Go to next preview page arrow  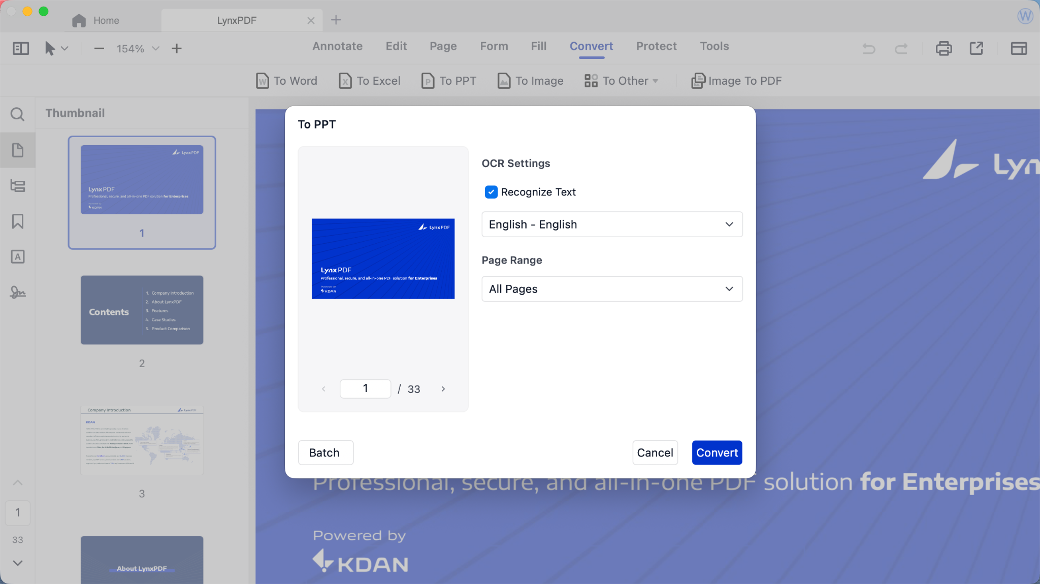click(443, 389)
